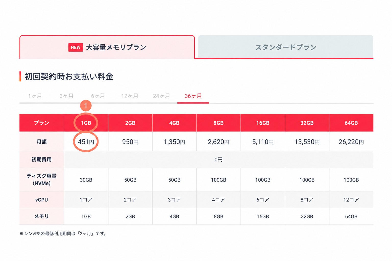
Task: Click the 1GB value in メモリ row
Action: tap(86, 217)
